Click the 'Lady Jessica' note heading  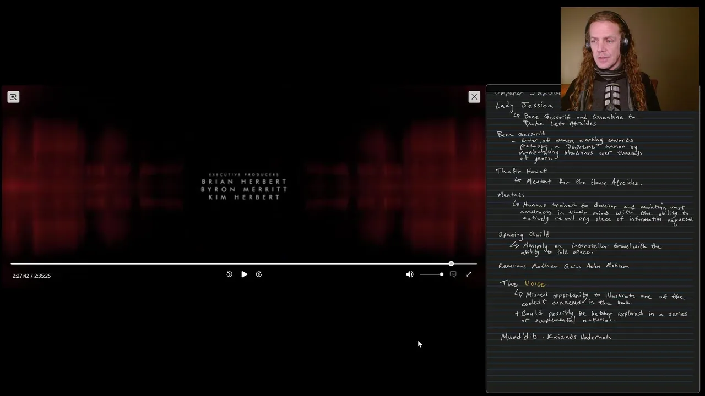(x=524, y=105)
